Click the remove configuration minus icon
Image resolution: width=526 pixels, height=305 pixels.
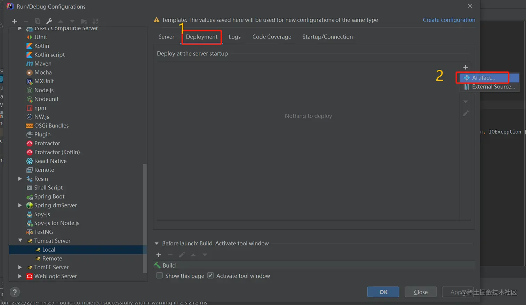(x=26, y=21)
